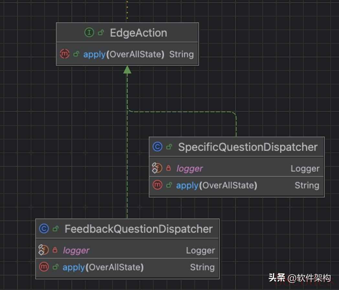Click the static field icon in FeedbackQuestionDispatcher
The height and width of the screenshot is (290, 339).
point(43,250)
